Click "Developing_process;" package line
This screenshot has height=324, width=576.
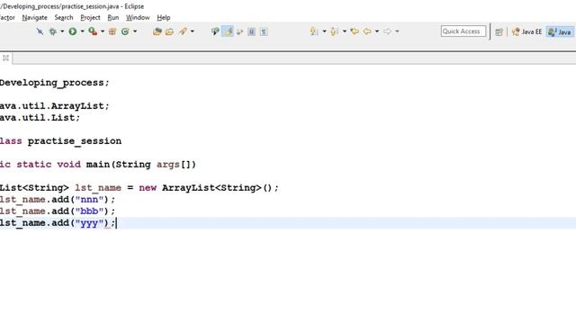pyautogui.click(x=54, y=83)
